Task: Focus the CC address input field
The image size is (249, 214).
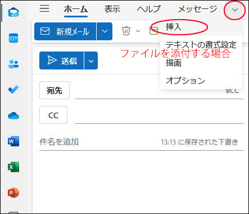Action: [x=160, y=115]
